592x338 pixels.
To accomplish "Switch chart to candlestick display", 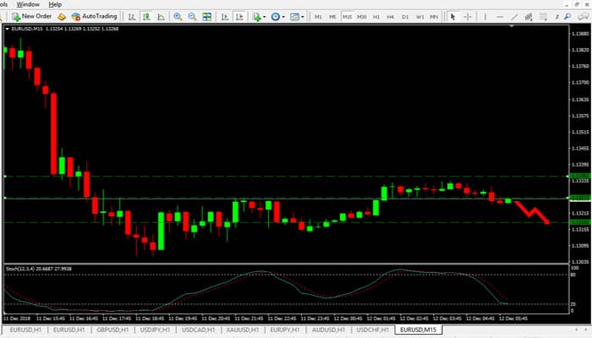I will point(146,16).
